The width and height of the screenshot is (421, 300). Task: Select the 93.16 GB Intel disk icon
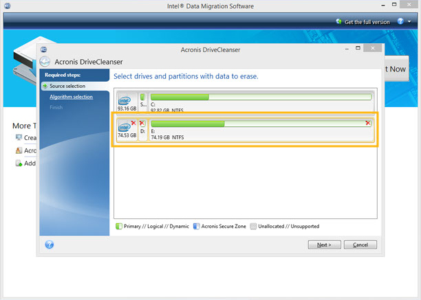click(125, 100)
